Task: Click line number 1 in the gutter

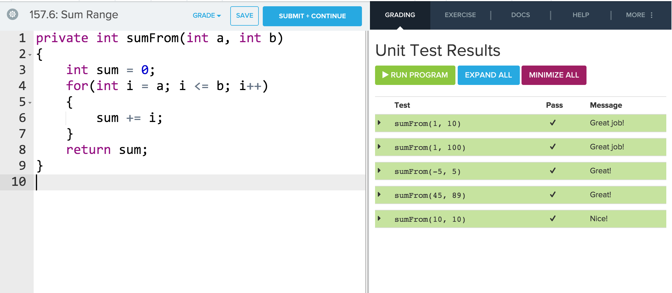Action: coord(22,38)
